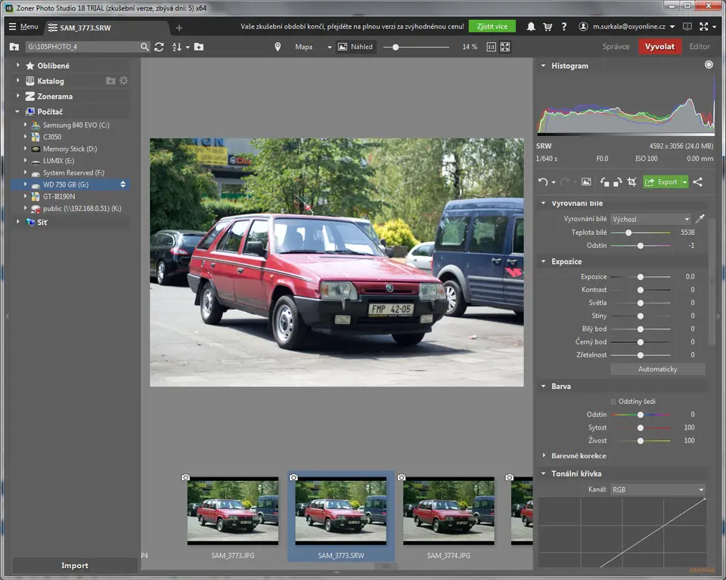Toggle the 1:1 zoom button
The height and width of the screenshot is (580, 726).
(x=491, y=47)
